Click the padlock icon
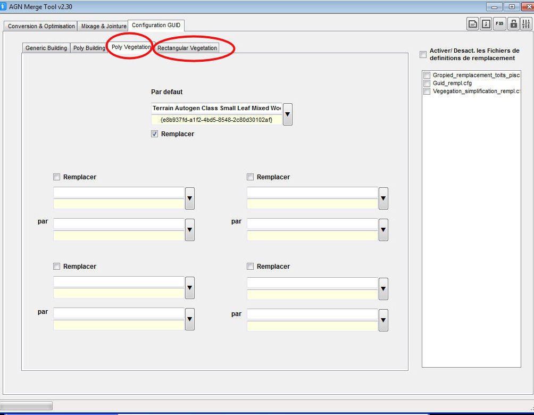The height and width of the screenshot is (415, 534). tap(513, 23)
